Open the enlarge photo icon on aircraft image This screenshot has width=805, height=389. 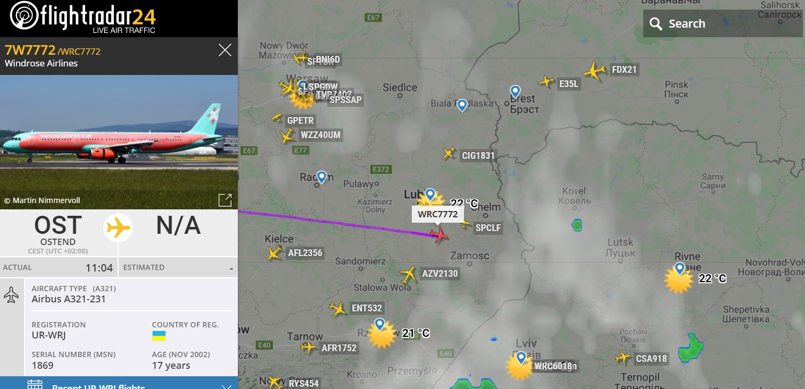225,200
